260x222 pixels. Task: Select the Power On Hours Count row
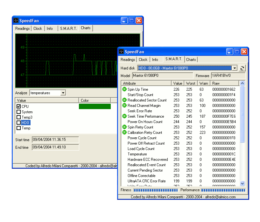point(180,122)
